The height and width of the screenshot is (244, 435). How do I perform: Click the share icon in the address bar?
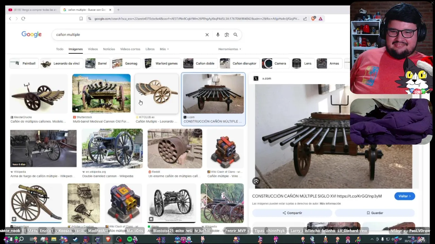click(305, 19)
